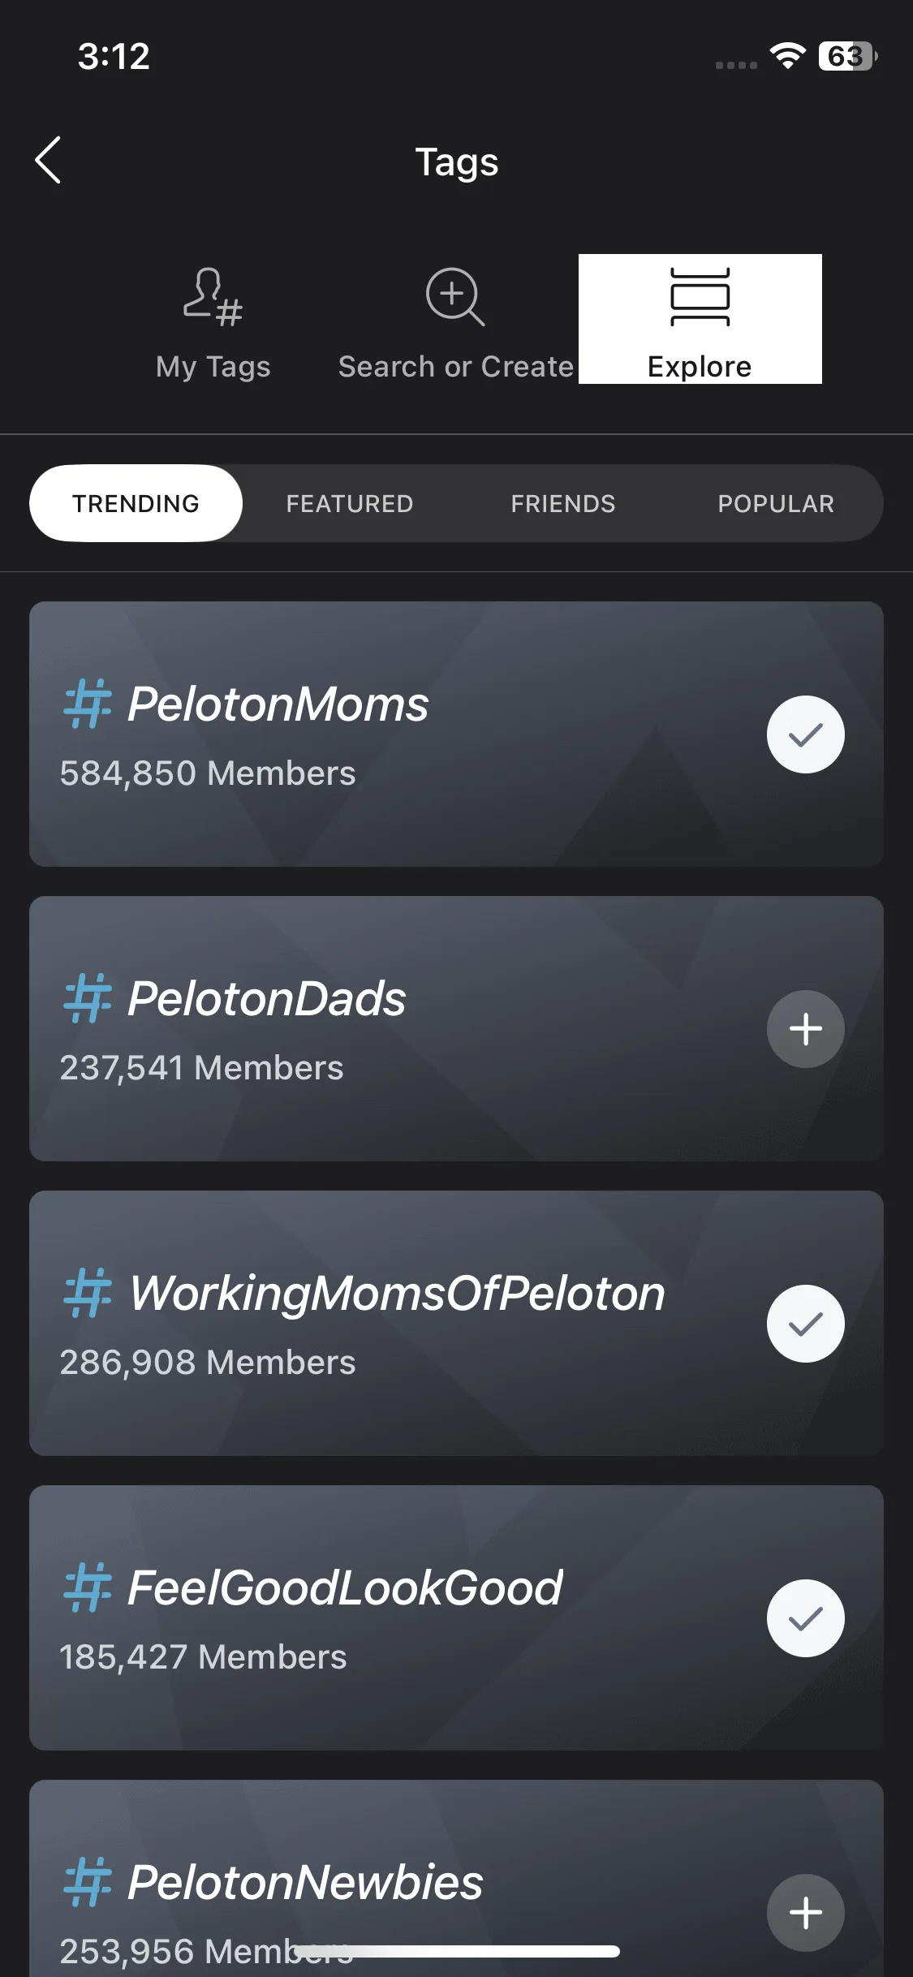Go back using the top-left arrow
Screen dimensions: 913x1977
click(x=49, y=160)
